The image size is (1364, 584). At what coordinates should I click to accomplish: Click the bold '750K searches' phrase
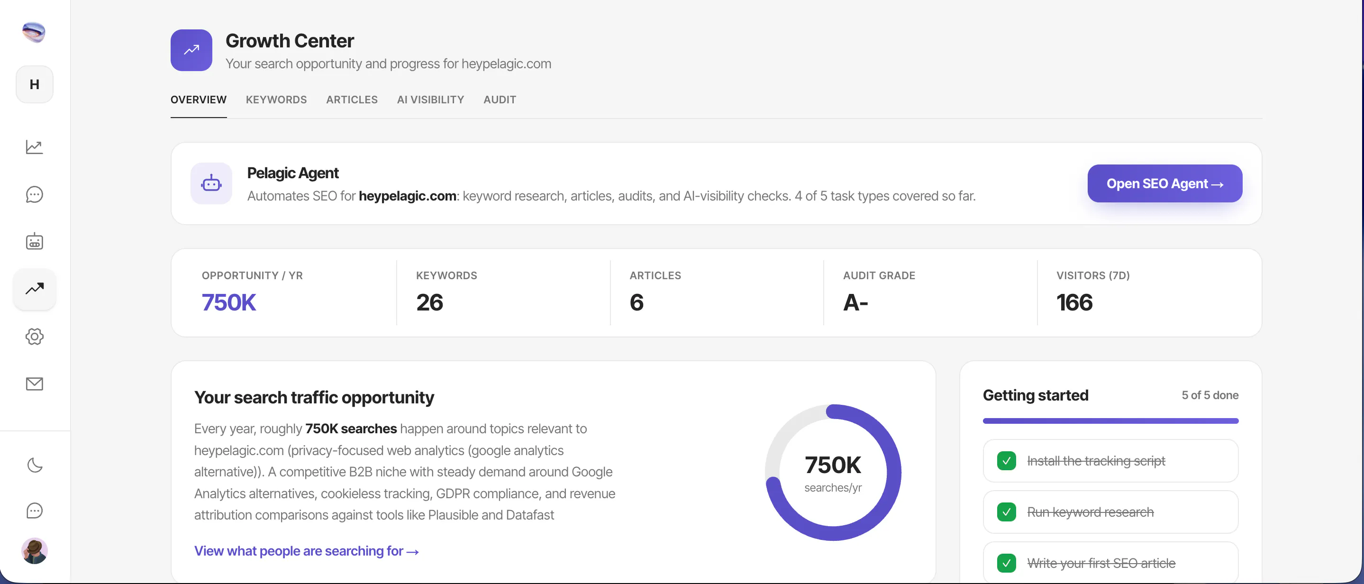point(351,429)
